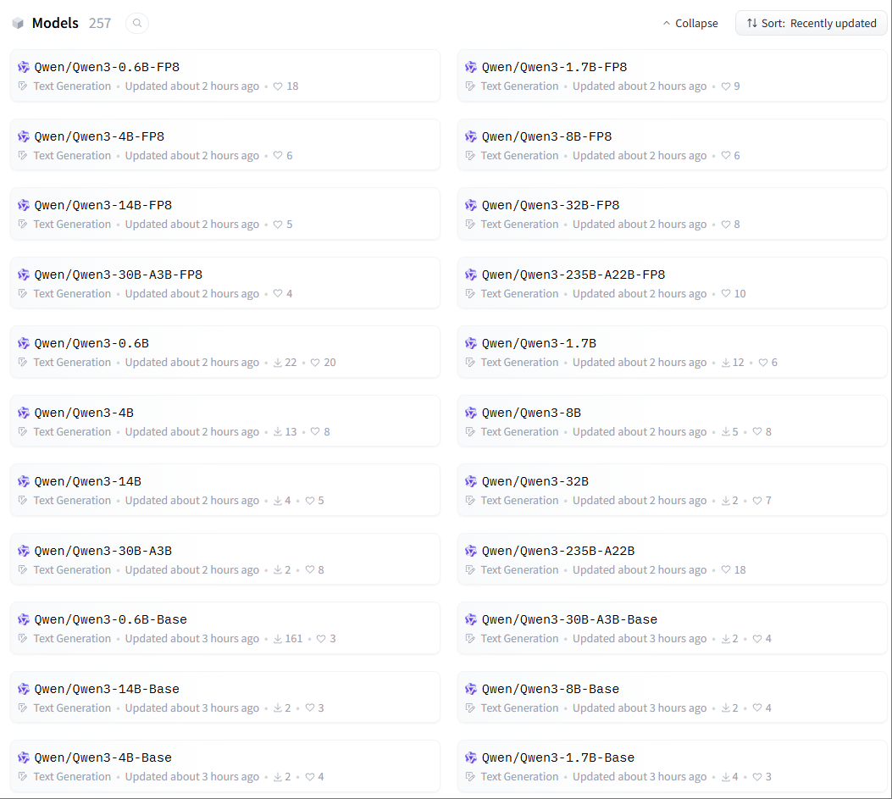Select the Qwen/Qwen3-235B-A22B-FP8 title

tap(573, 275)
